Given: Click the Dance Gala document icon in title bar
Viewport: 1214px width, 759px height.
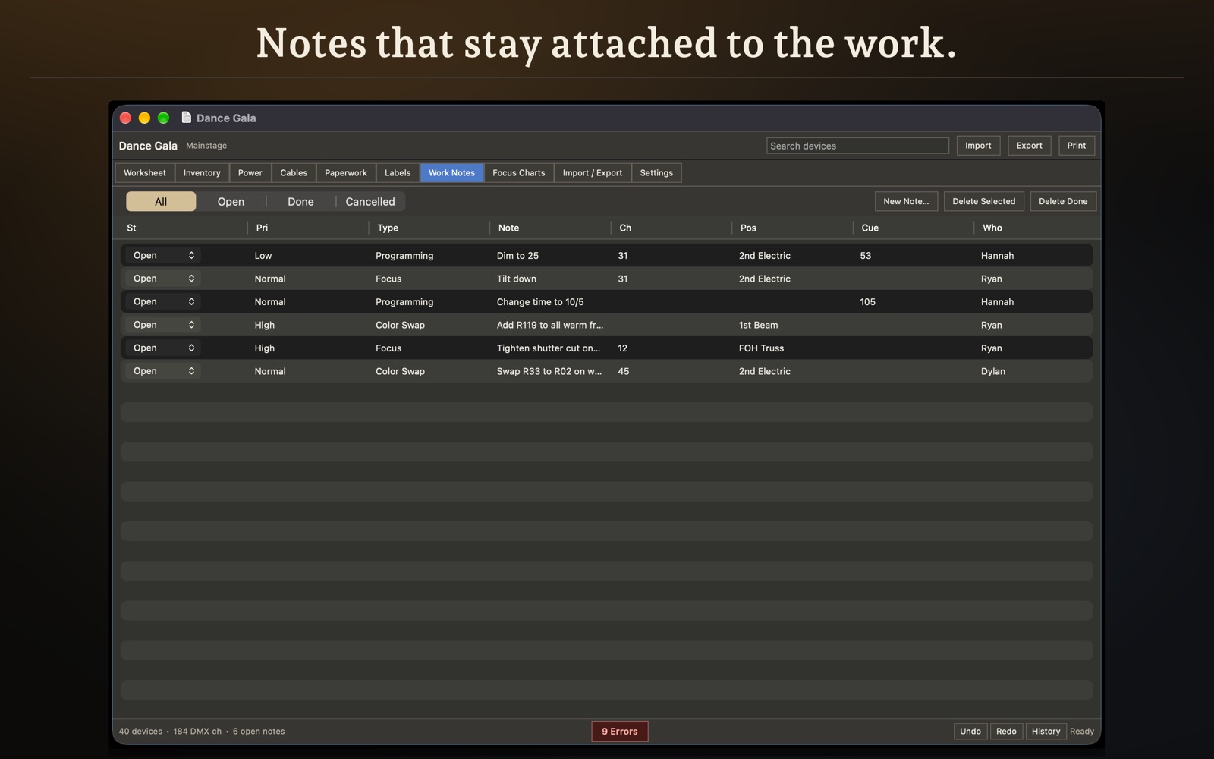Looking at the screenshot, I should [186, 117].
